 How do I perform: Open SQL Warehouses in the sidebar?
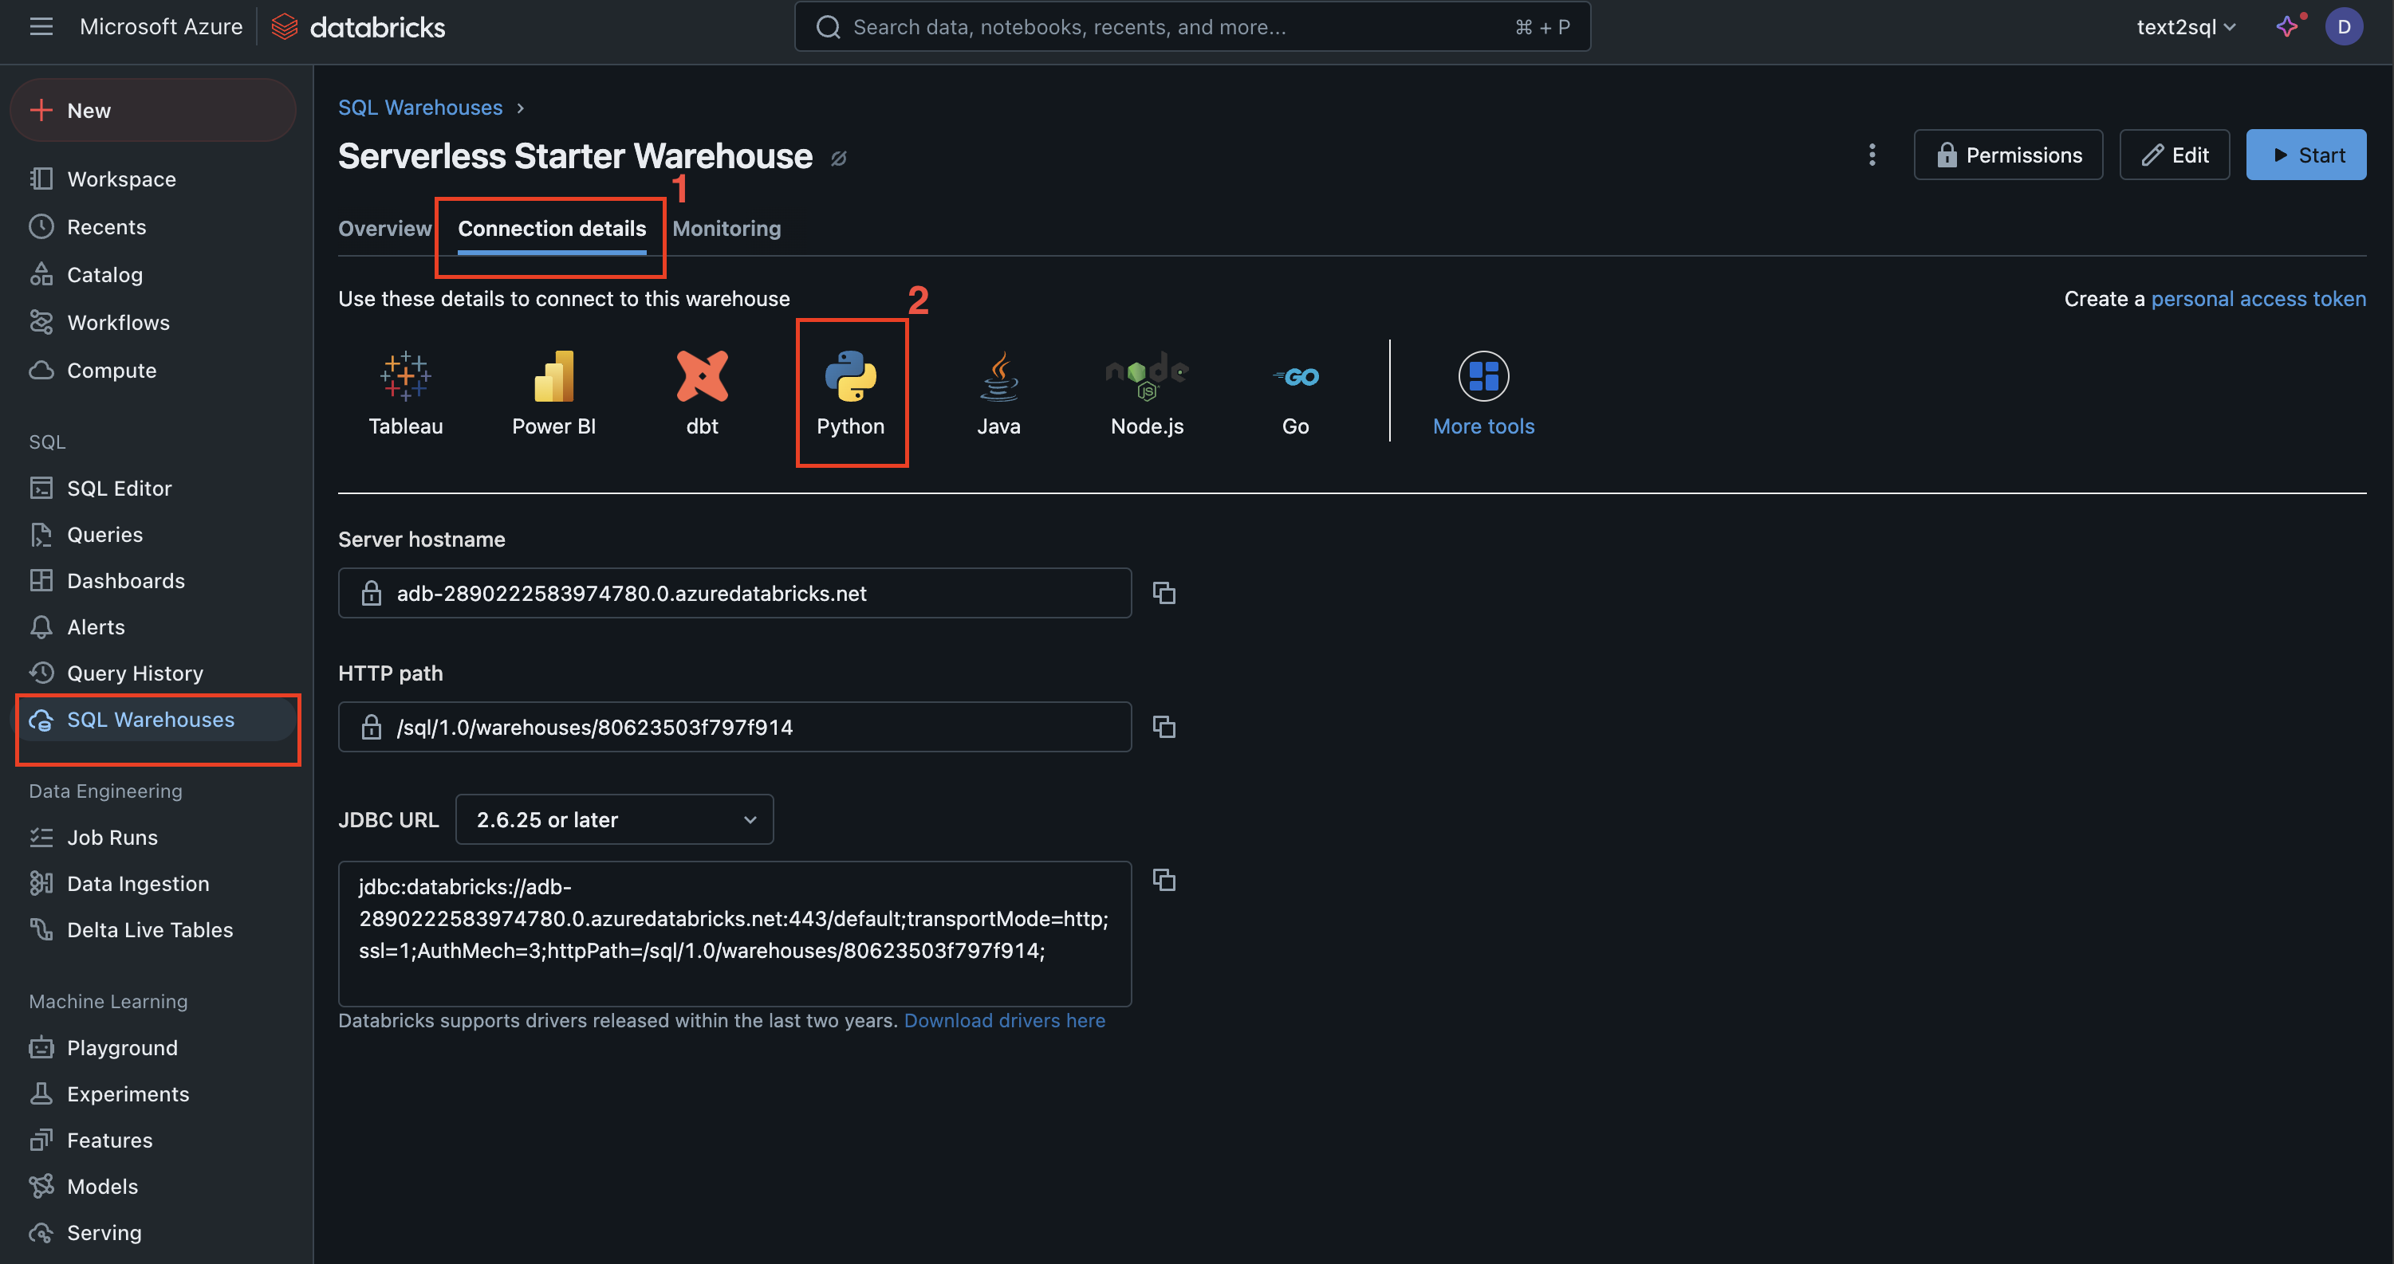154,720
